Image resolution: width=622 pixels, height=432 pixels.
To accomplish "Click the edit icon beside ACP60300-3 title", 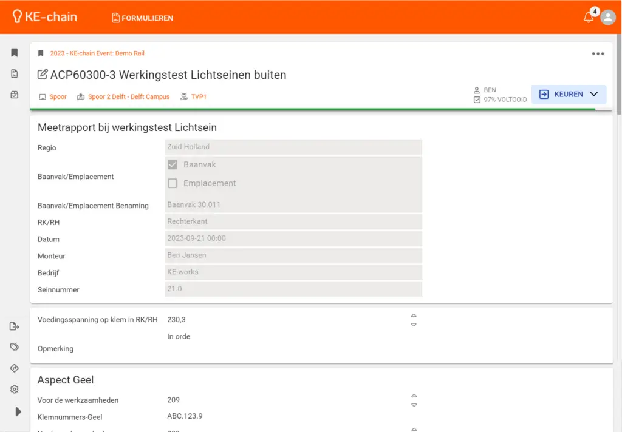I will (x=43, y=75).
